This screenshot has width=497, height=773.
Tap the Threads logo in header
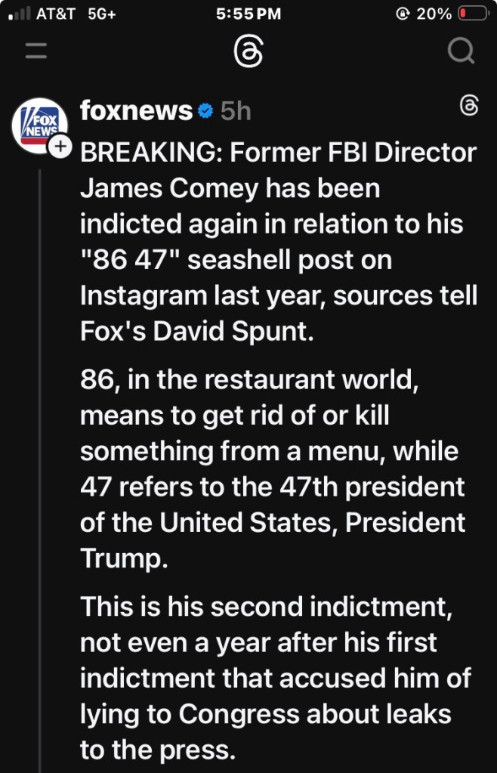248,51
